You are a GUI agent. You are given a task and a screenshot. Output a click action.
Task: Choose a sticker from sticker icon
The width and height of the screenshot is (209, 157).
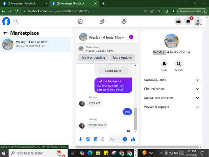pyautogui.click(x=95, y=139)
